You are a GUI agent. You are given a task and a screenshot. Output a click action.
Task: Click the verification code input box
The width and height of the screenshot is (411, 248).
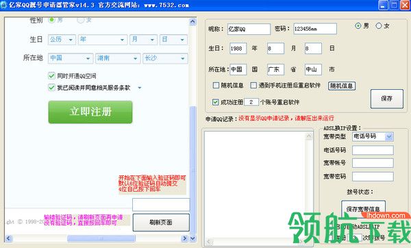[161, 205]
